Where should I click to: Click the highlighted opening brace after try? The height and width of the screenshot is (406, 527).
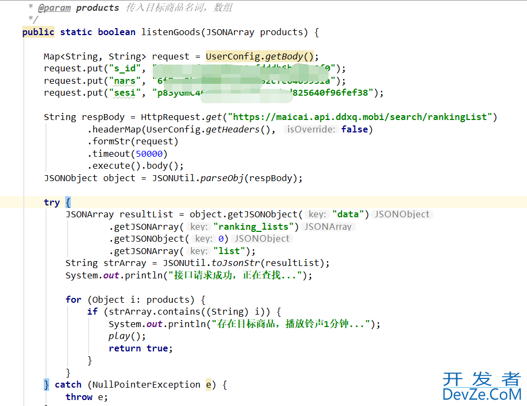click(68, 202)
